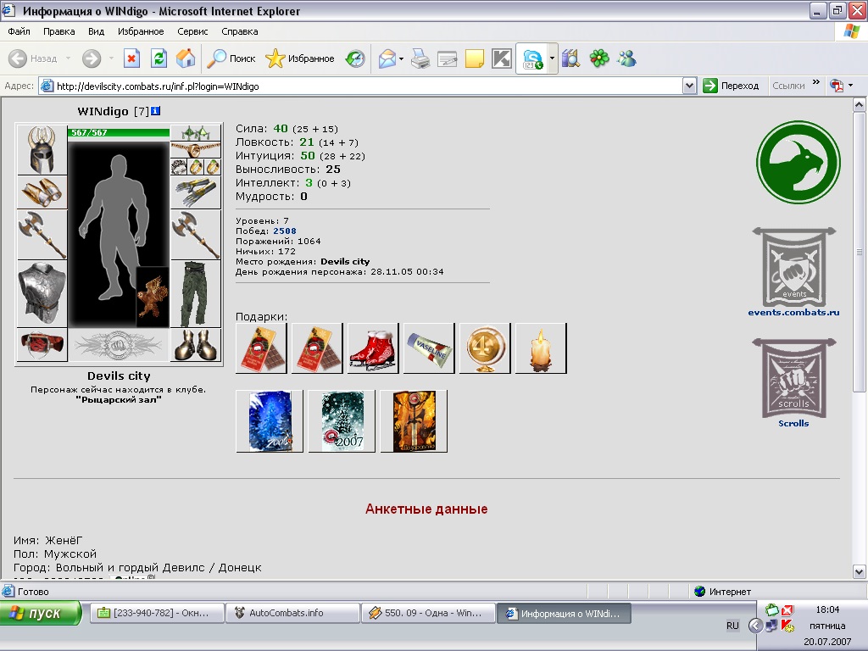Click the page vertical scrollbar down arrow
The height and width of the screenshot is (651, 868).
pyautogui.click(x=859, y=571)
